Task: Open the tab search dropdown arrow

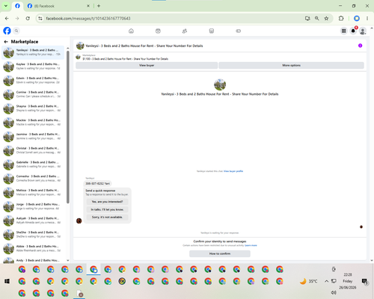Action: (x=6, y=6)
